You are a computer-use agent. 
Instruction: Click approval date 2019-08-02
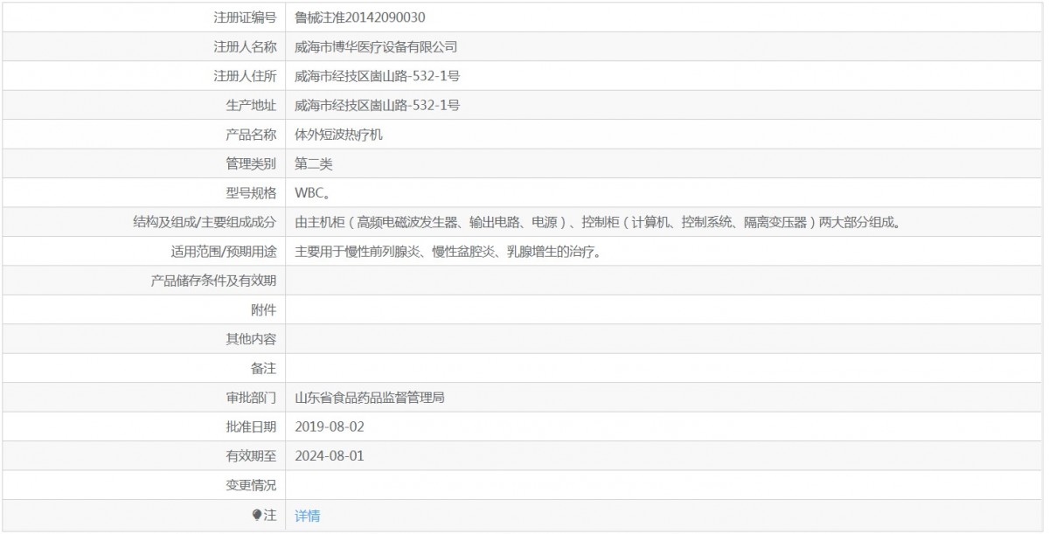(330, 427)
